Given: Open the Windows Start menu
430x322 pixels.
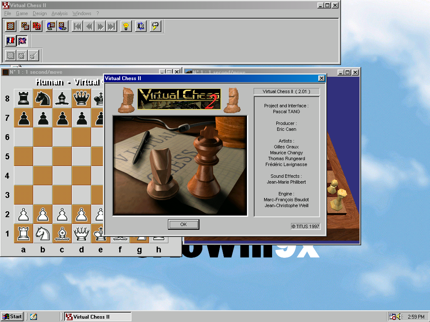Looking at the screenshot, I should (x=12, y=317).
